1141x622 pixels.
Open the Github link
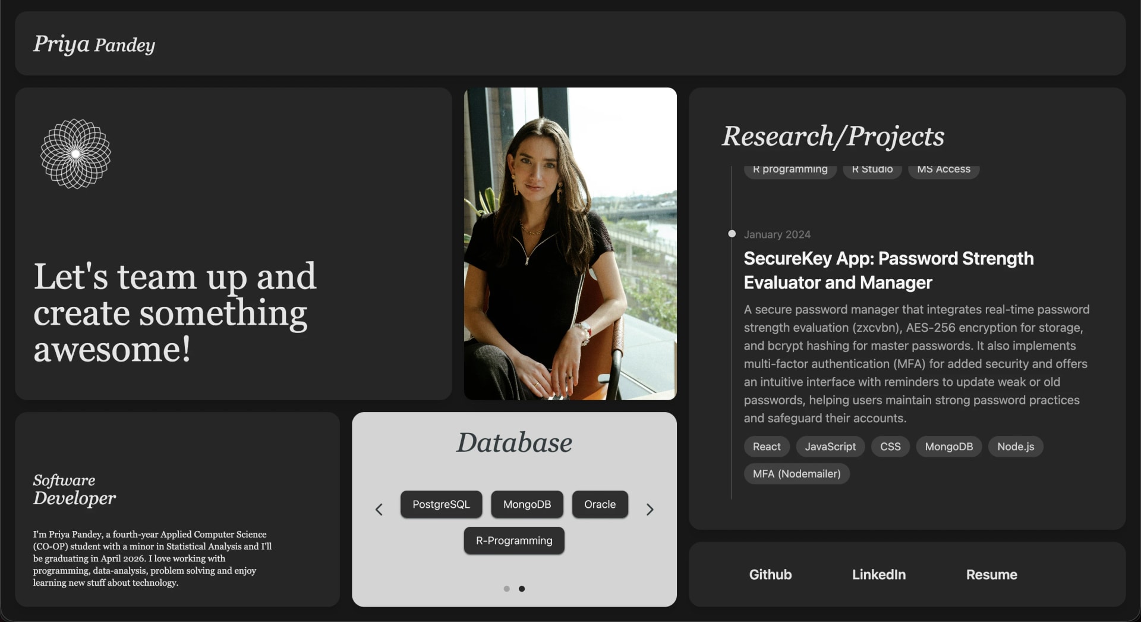(x=770, y=574)
